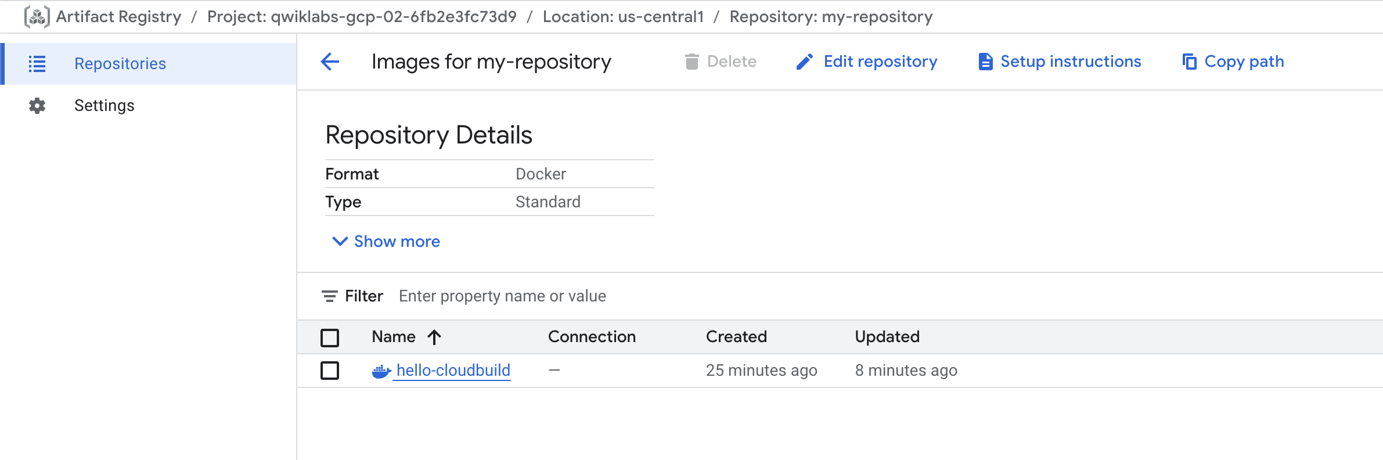
Task: Open Setup instructions
Action: 1060,62
